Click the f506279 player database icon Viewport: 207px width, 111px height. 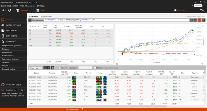(38, 10)
